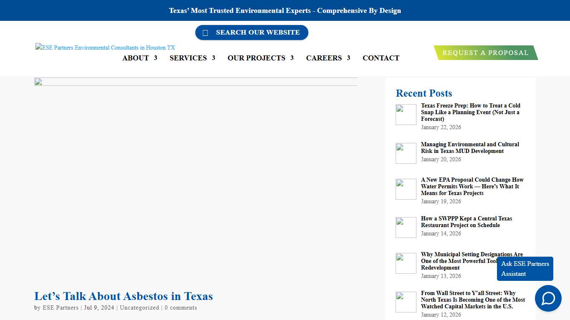570x320 pixels.
Task: Open the 0 comments link
Action: coord(181,307)
